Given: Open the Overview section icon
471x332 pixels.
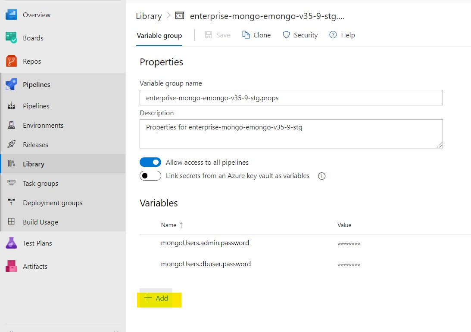Looking at the screenshot, I should click(11, 15).
